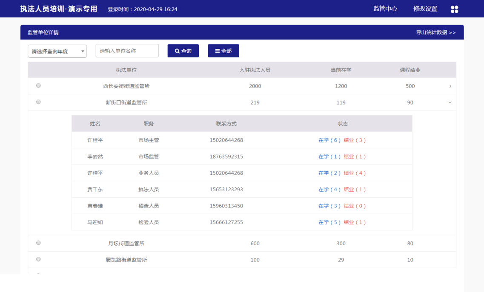Click job title 市场主管
Image resolution: width=484 pixels, height=292 pixels.
tap(149, 140)
